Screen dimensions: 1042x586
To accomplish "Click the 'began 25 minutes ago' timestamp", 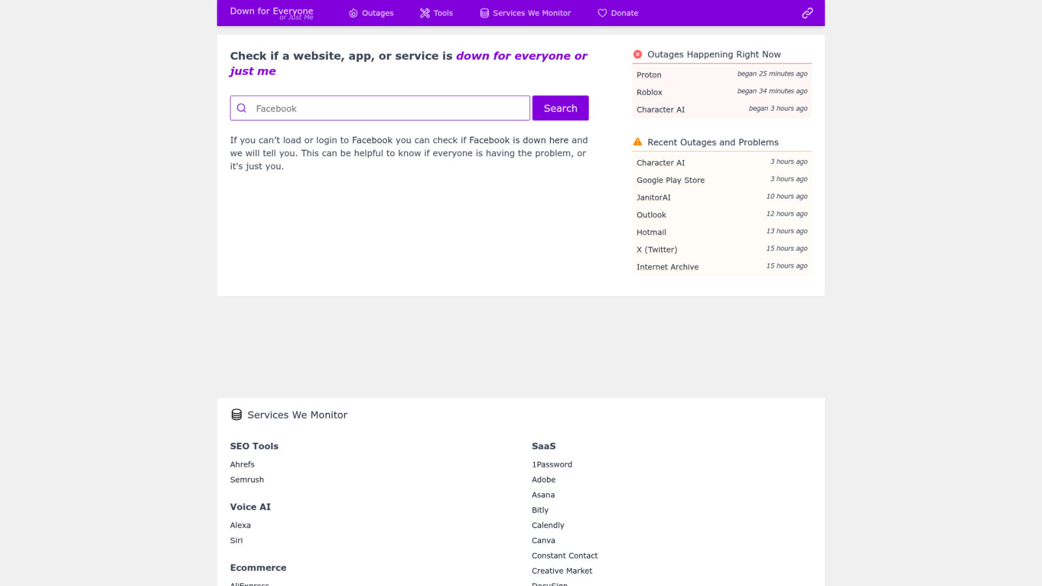I will point(772,74).
